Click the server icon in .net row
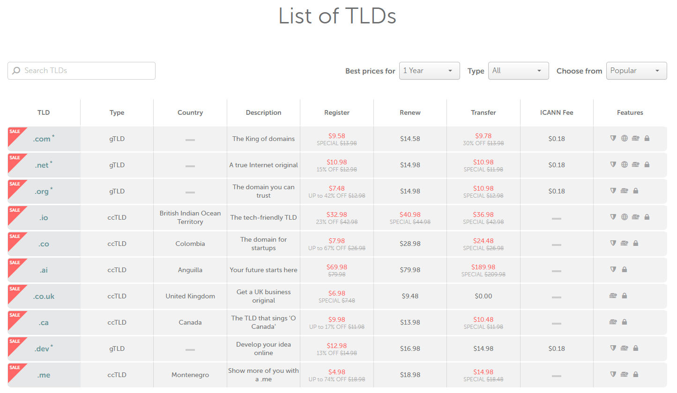 coord(636,164)
